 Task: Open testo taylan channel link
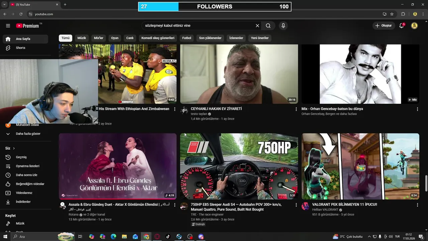(x=199, y=114)
